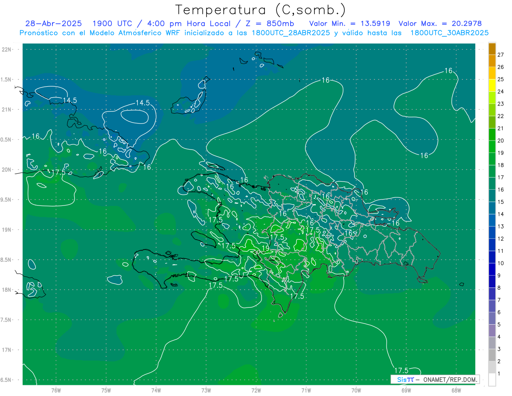This screenshot has height=396, width=512.
Task: Click the '17N' latitude axis label
Action: (7, 350)
